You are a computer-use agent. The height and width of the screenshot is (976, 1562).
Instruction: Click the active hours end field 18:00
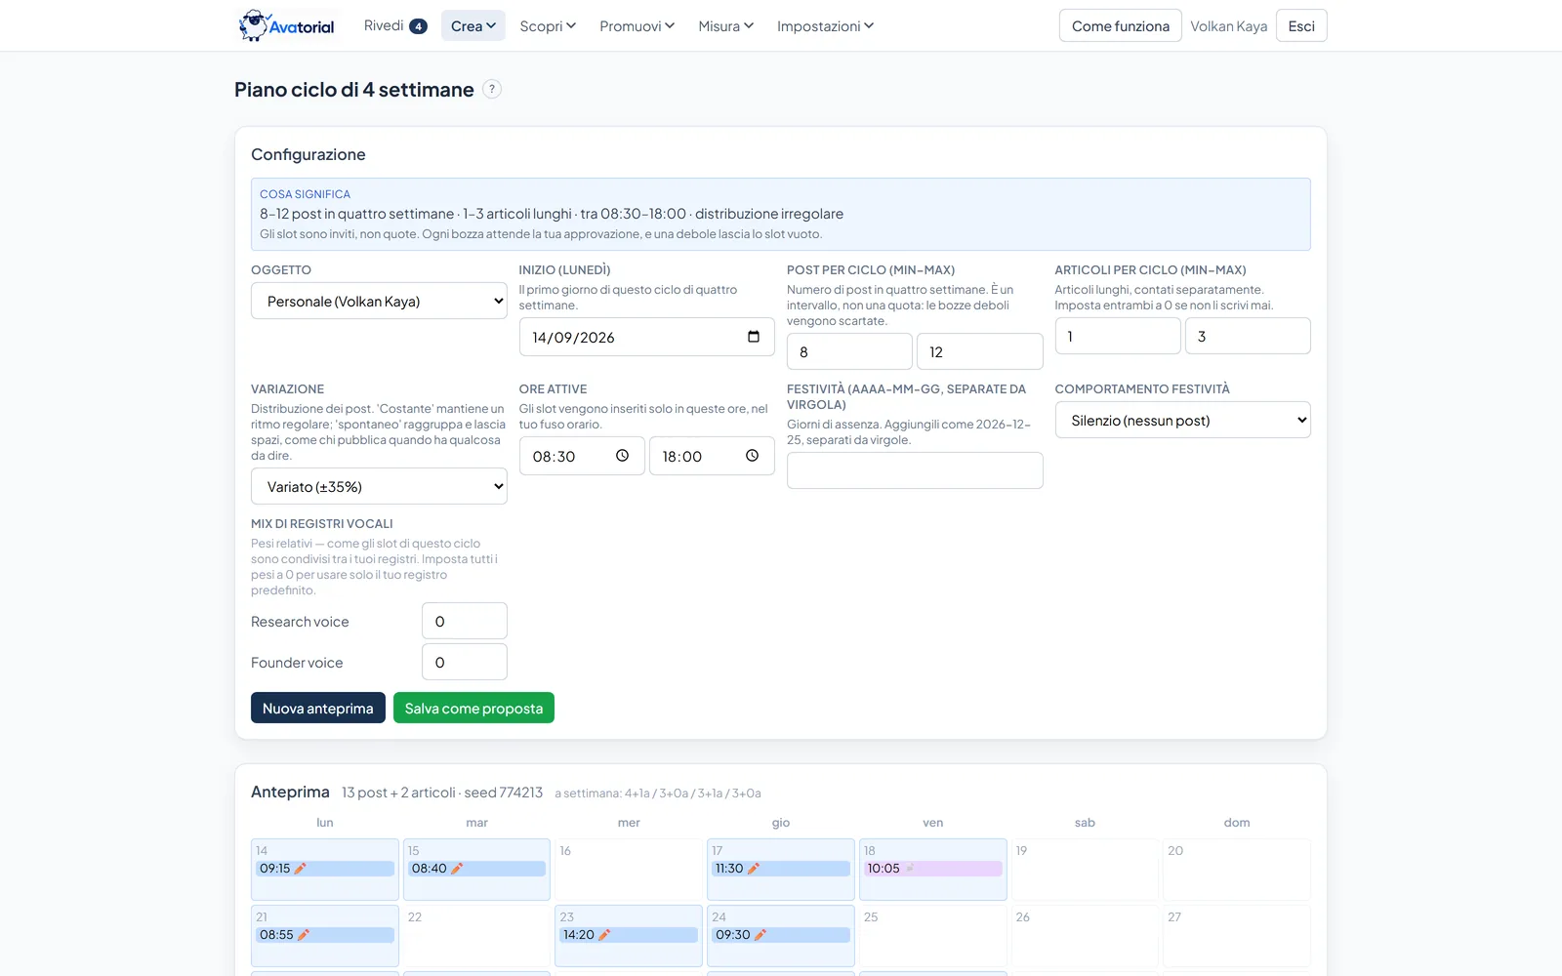(712, 456)
